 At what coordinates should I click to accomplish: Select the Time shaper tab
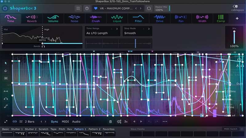[x=10, y=19]
